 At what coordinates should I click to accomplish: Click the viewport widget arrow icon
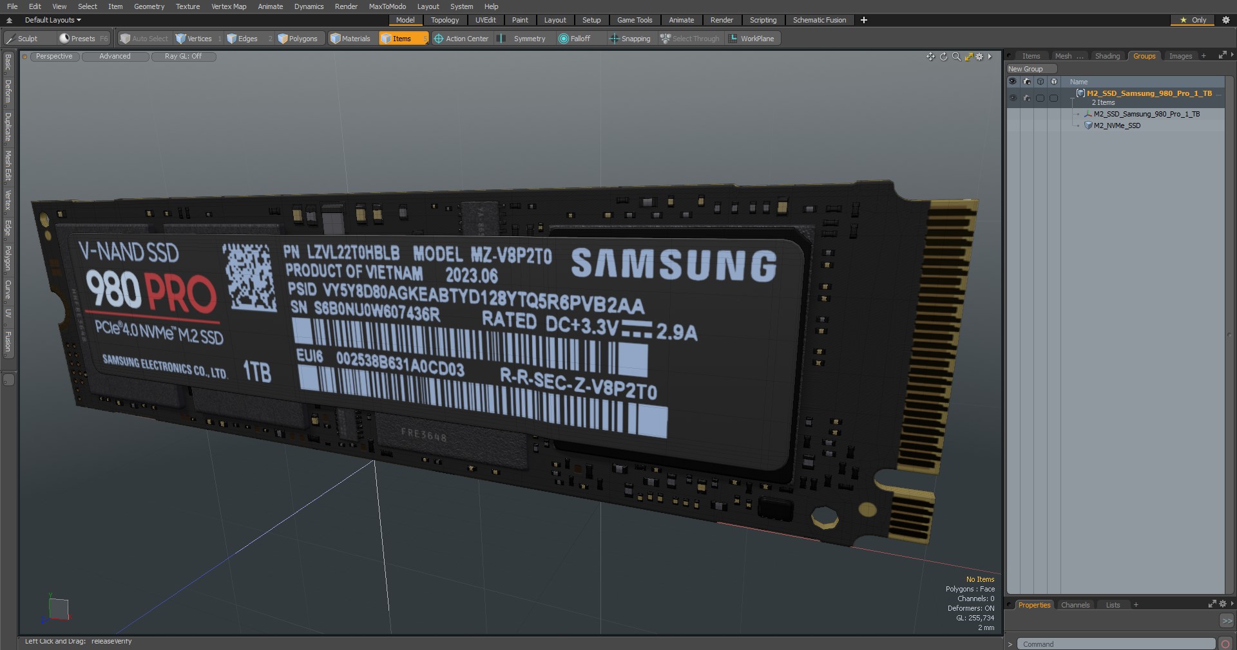[x=990, y=57]
